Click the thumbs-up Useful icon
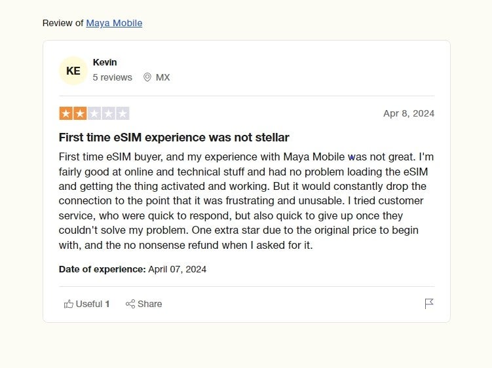Screen dimensions: 492x368 point(68,304)
